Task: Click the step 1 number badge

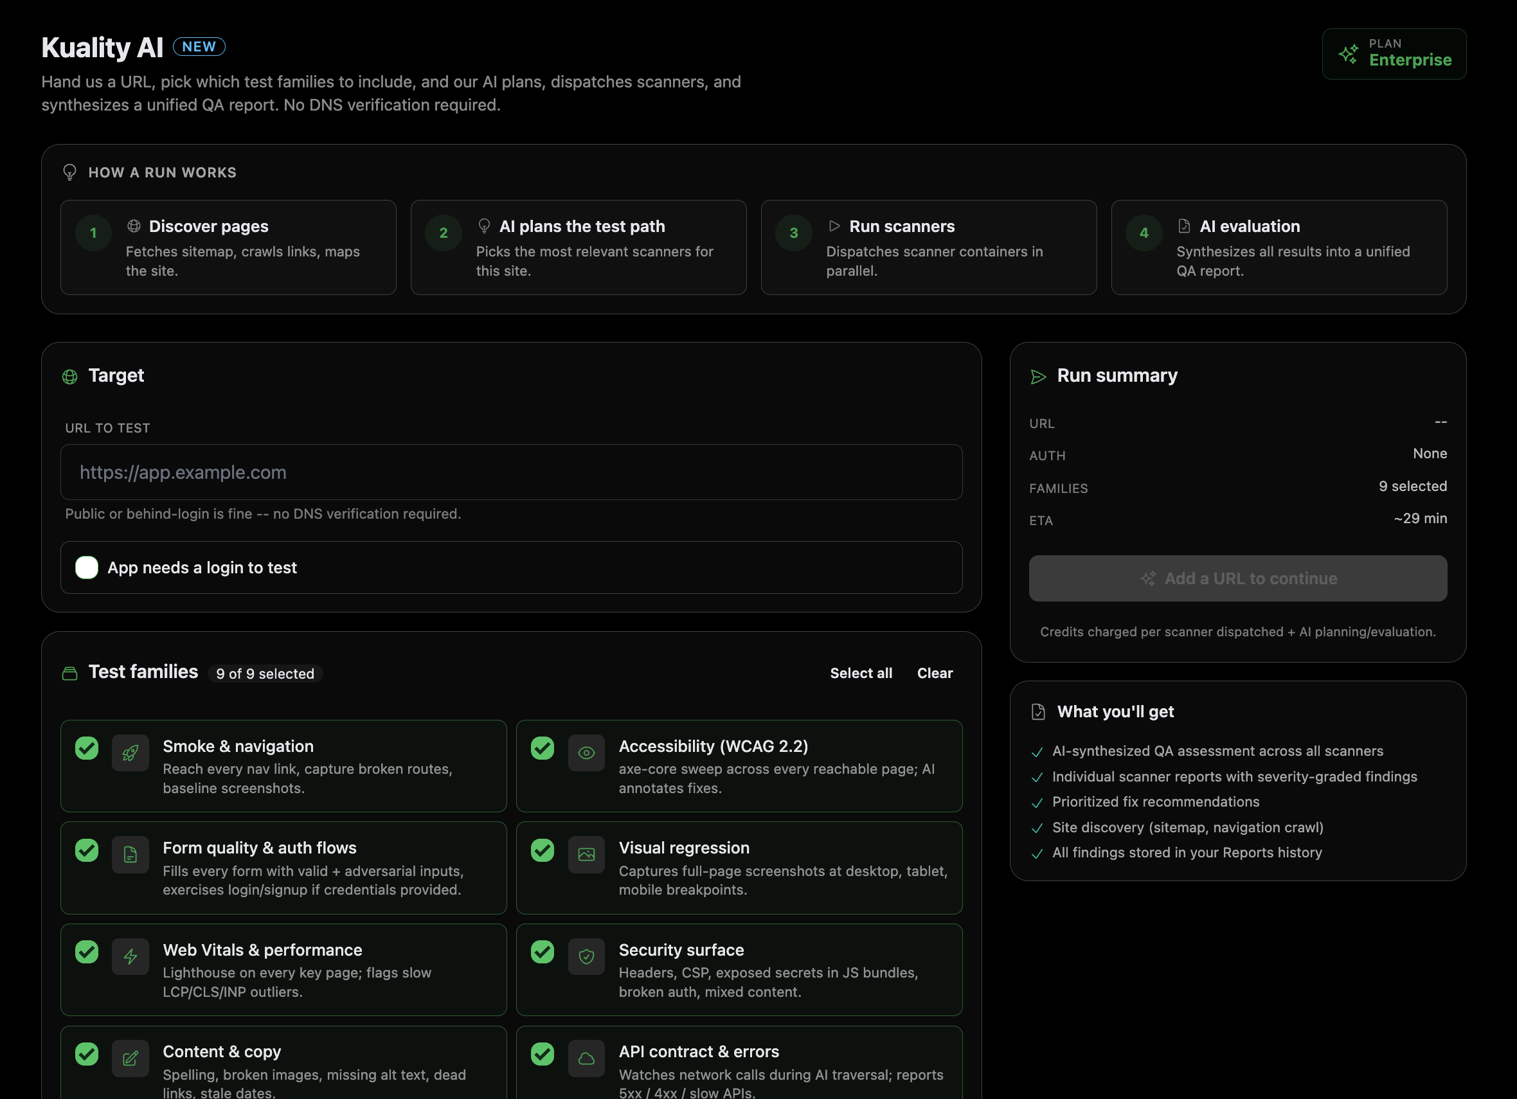Action: click(94, 233)
